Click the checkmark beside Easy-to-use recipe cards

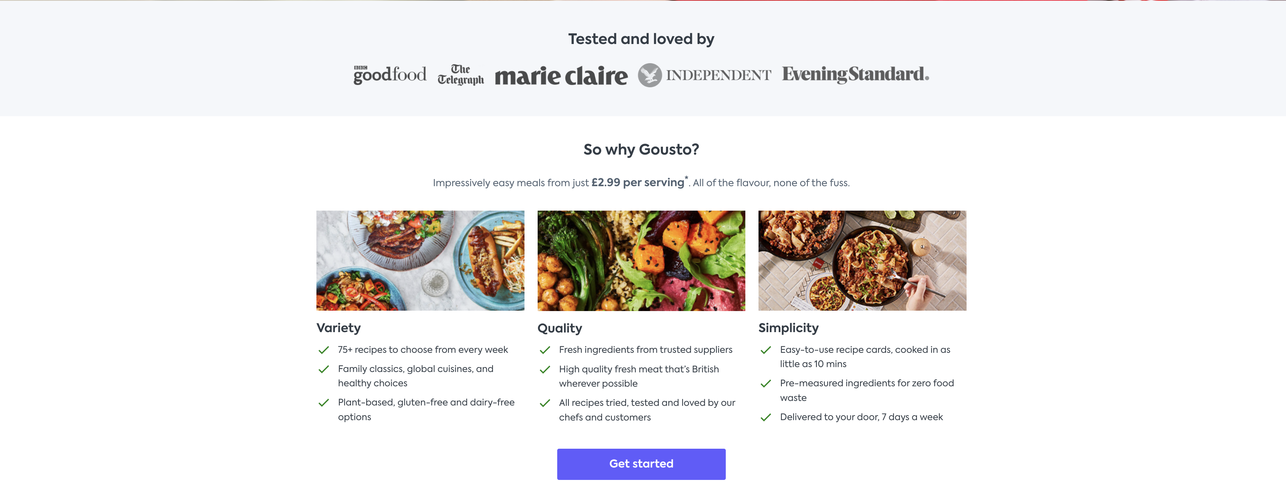765,350
